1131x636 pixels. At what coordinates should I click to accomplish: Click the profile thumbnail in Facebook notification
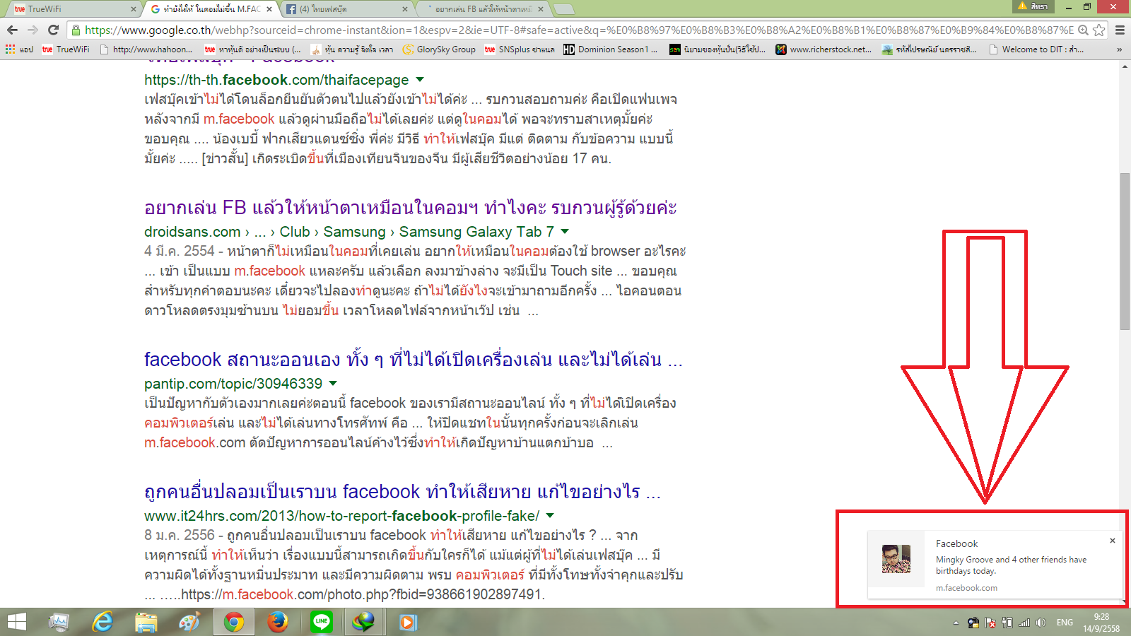tap(896, 558)
